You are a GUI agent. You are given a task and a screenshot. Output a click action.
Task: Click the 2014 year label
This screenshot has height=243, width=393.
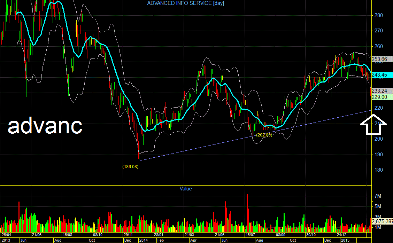(x=144, y=240)
